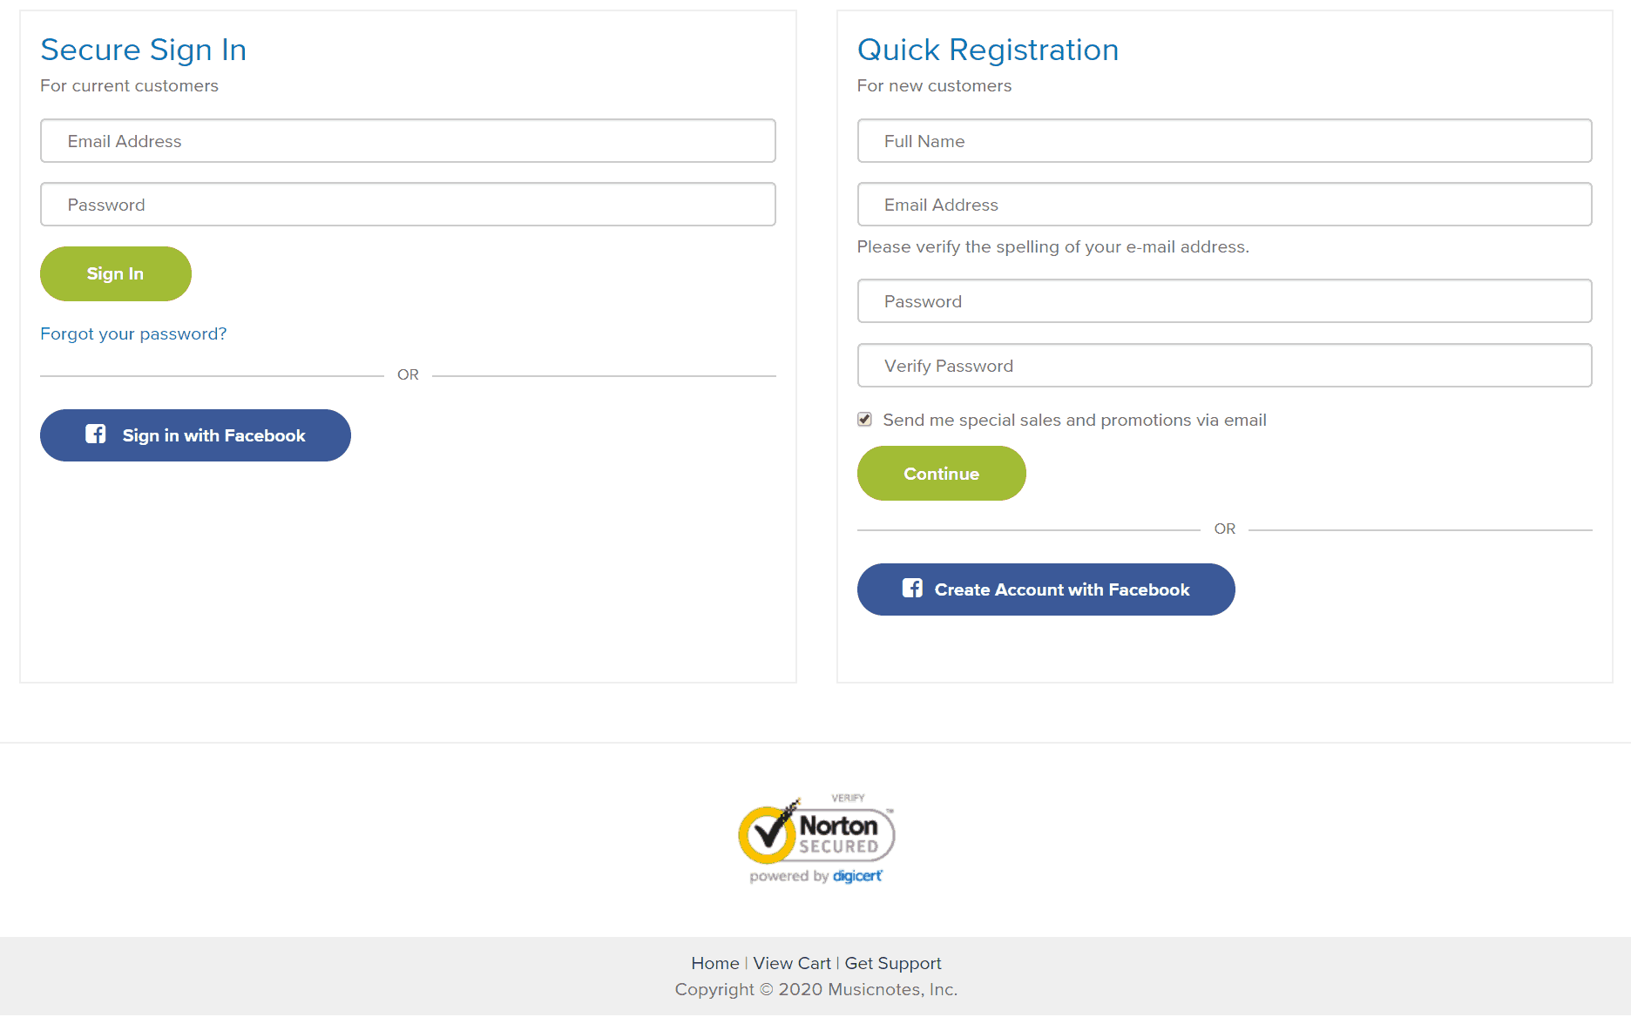
Task: Uncheck special sales and promotions checkbox
Action: (864, 420)
